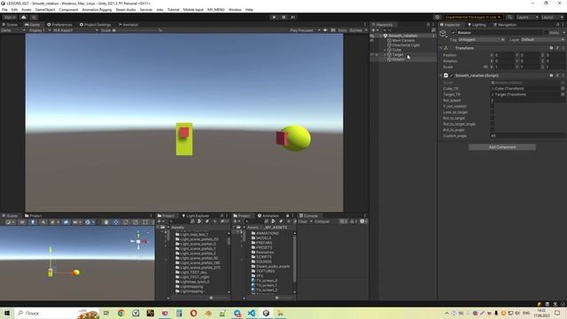567x319 pixels.
Task: Open Visual Studio Code from taskbar
Action: tap(252, 313)
